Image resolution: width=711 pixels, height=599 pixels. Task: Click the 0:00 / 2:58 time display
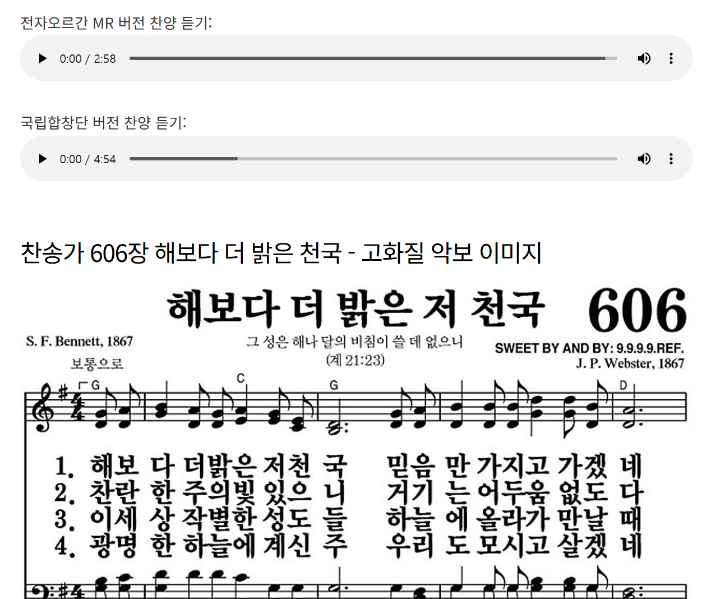click(88, 59)
